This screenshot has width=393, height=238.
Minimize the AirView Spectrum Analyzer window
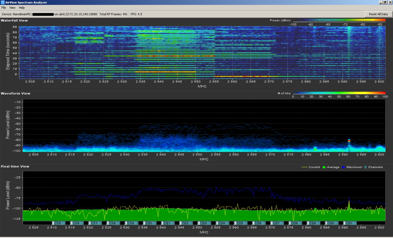(381, 2)
